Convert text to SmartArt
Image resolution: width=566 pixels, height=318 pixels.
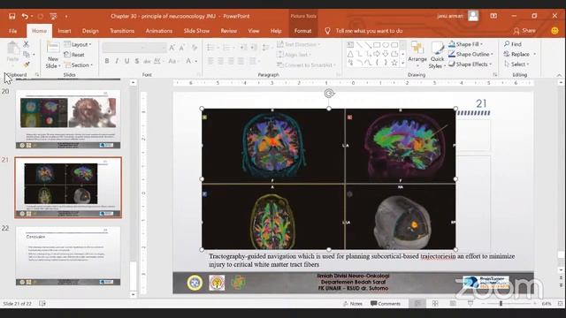coord(307,64)
